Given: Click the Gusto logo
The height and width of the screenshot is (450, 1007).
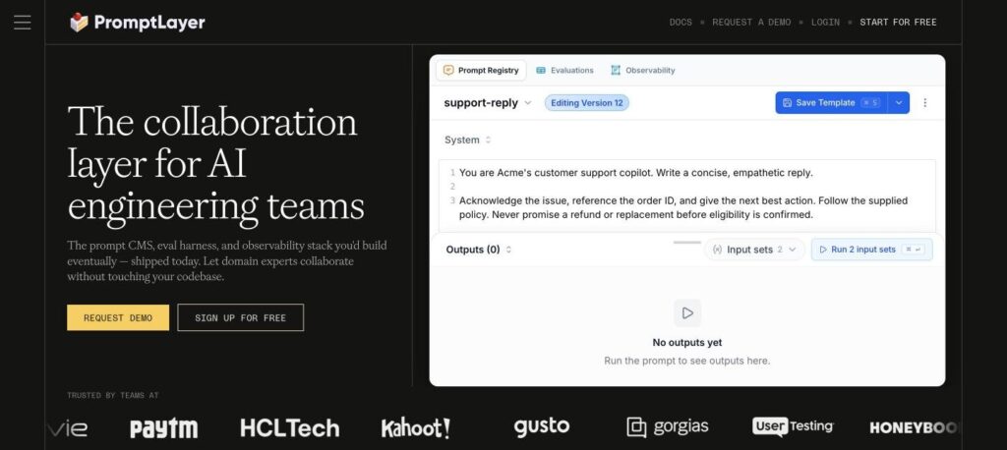Looking at the screenshot, I should [542, 426].
